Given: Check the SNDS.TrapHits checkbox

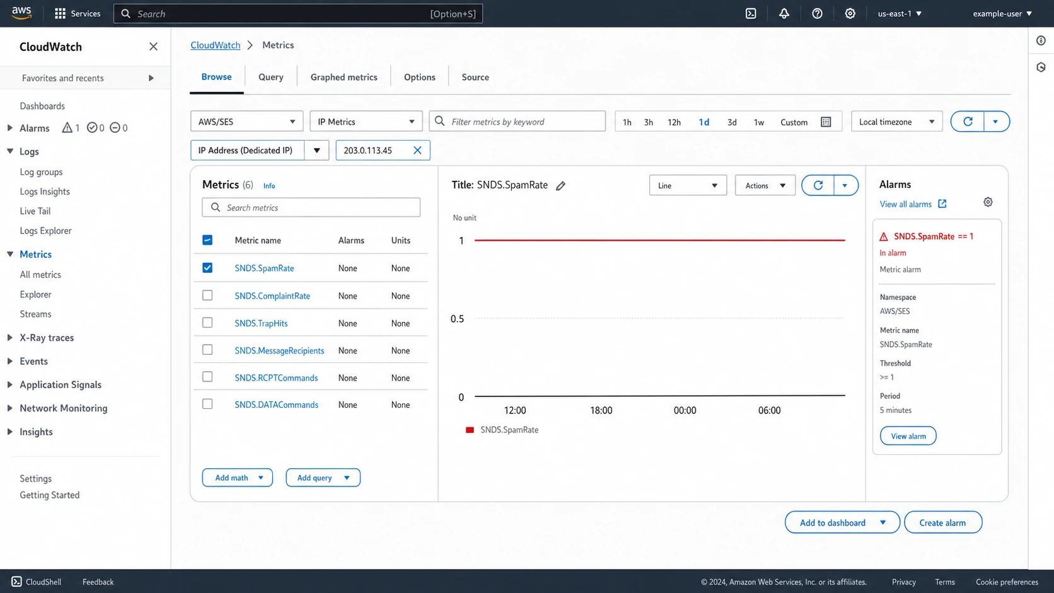Looking at the screenshot, I should click(x=207, y=322).
